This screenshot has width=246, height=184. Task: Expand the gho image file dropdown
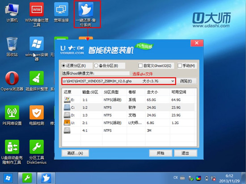coord(173,81)
